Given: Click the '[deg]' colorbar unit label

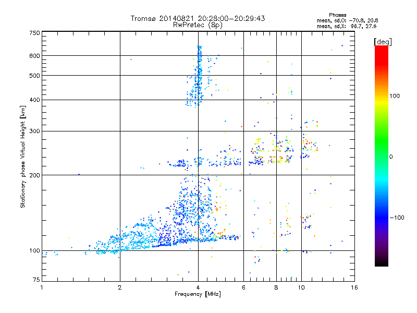Looking at the screenshot, I should coord(383,42).
